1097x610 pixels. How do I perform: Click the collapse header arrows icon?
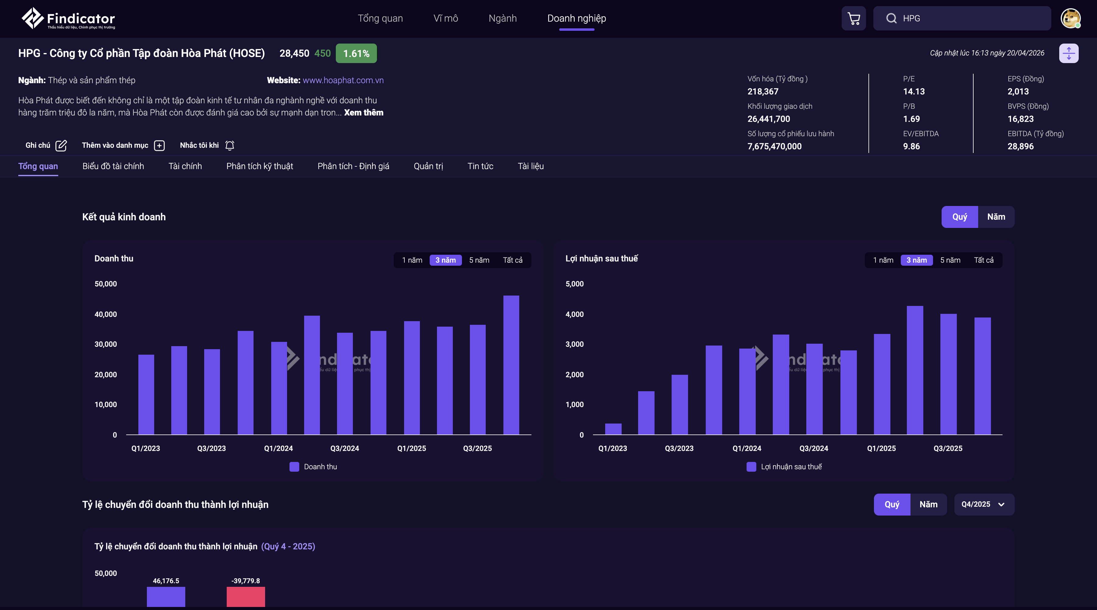1068,53
